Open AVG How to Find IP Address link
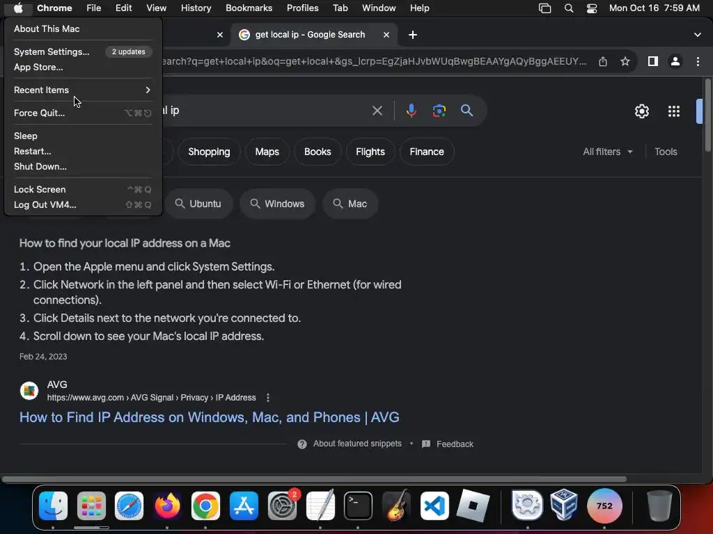Screen dimensions: 713x534 coord(209,417)
